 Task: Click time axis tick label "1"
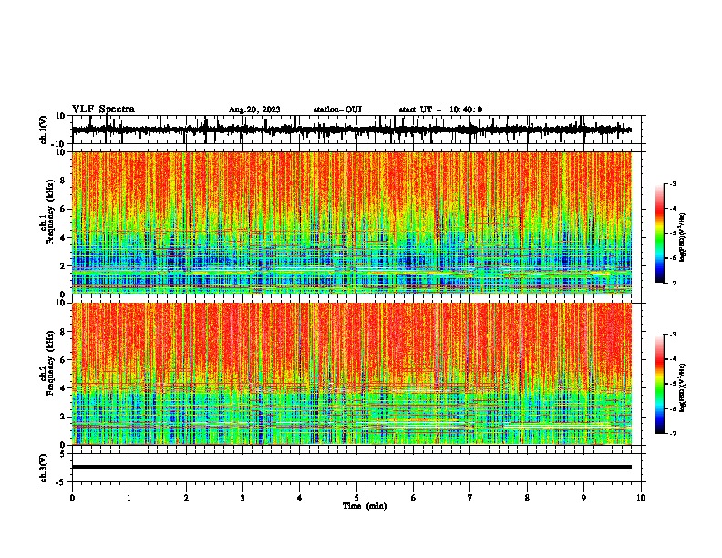[x=129, y=498]
